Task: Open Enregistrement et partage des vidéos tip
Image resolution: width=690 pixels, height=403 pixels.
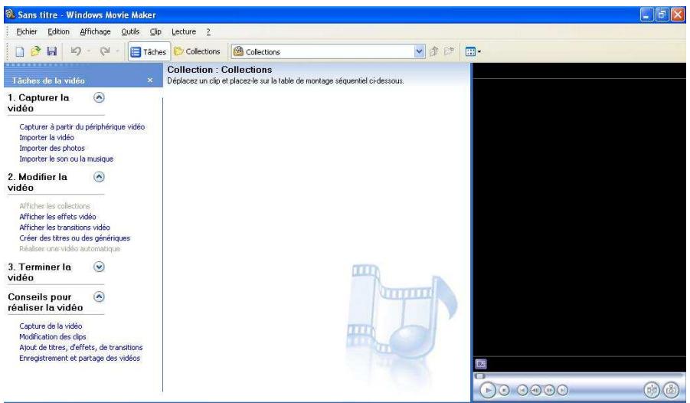Action: (x=80, y=358)
